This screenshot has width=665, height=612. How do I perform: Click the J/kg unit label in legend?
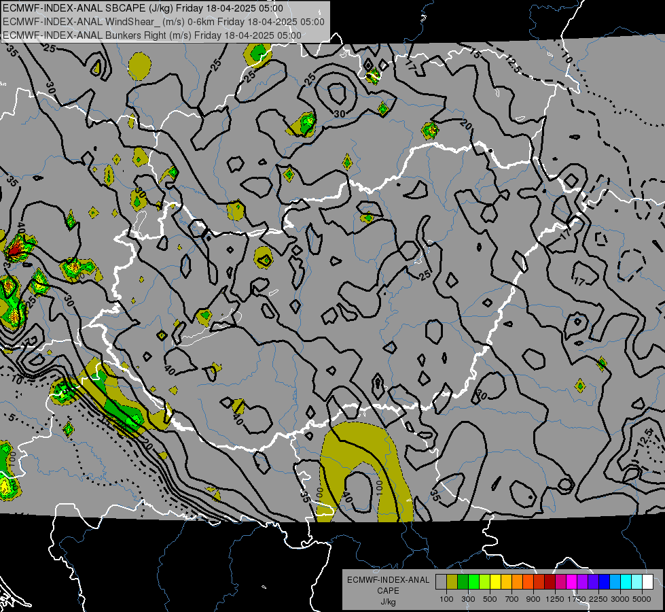388,602
